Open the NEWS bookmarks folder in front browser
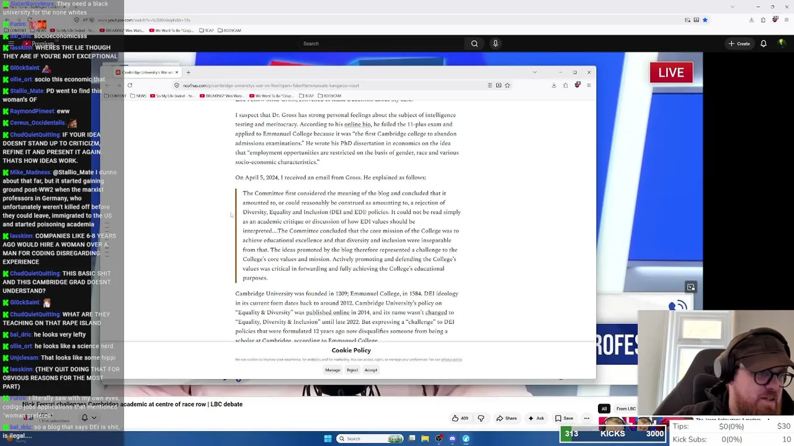This screenshot has width=794, height=446. point(138,96)
